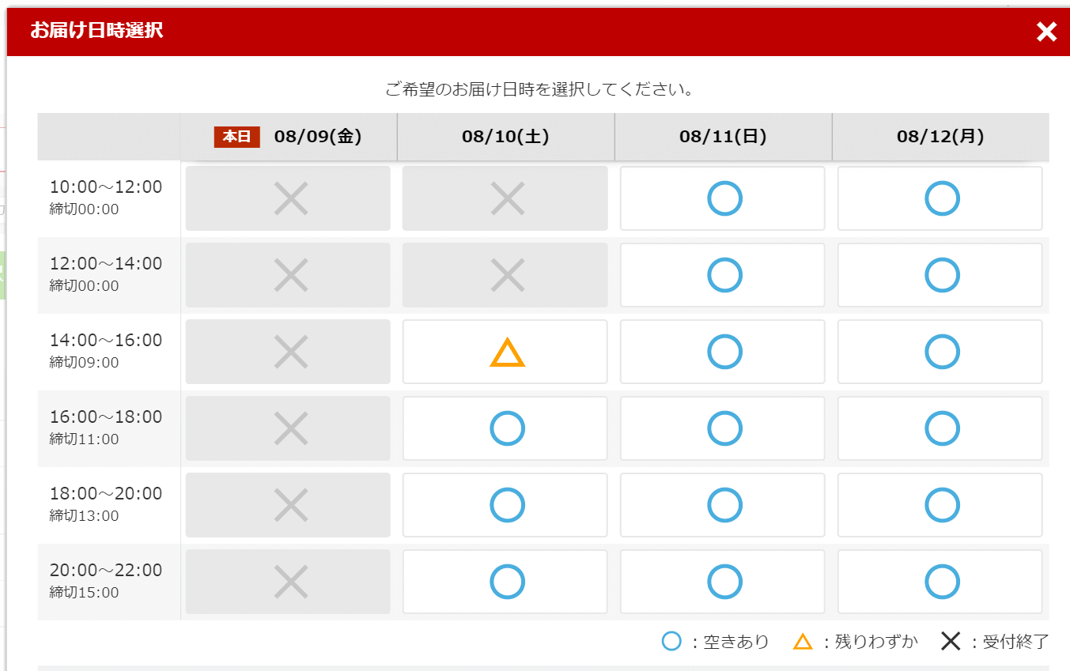Choose 08/10 16:00–18:00 circle slot
This screenshot has width=1070, height=671.
click(x=506, y=428)
